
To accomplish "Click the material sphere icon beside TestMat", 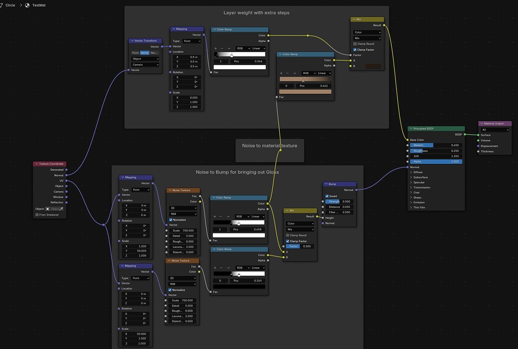I will click(28, 6).
